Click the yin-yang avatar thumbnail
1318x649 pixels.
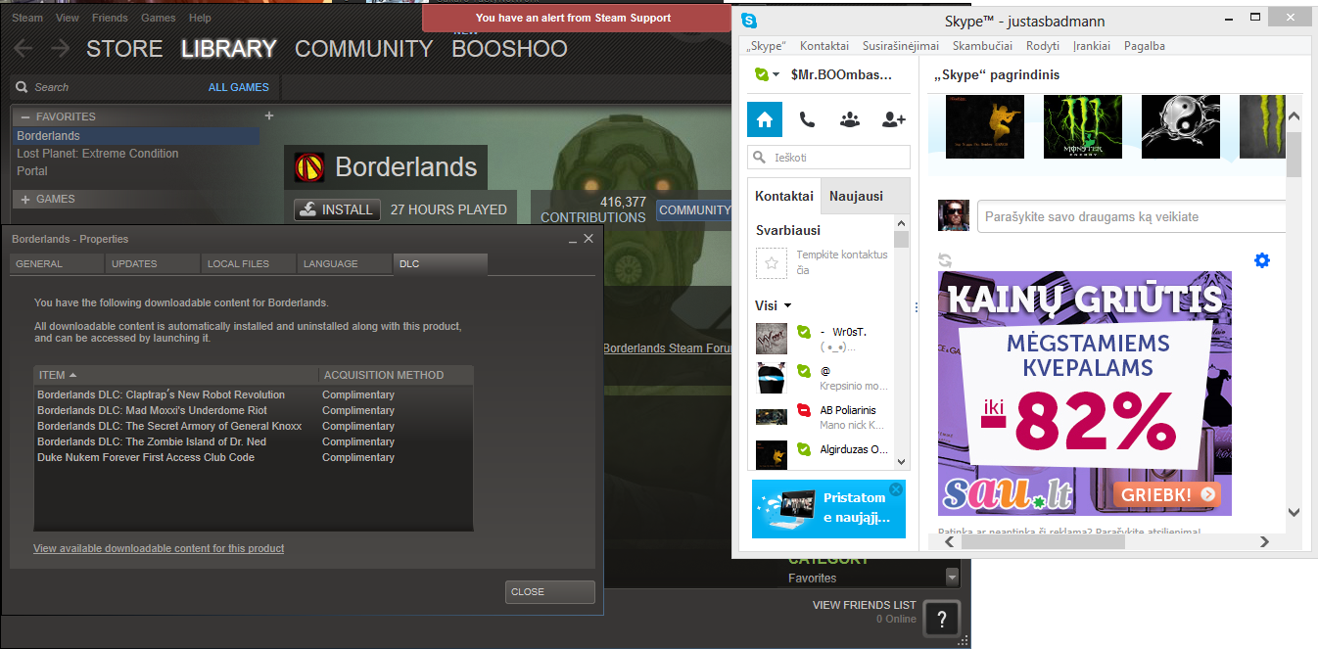tap(1181, 127)
